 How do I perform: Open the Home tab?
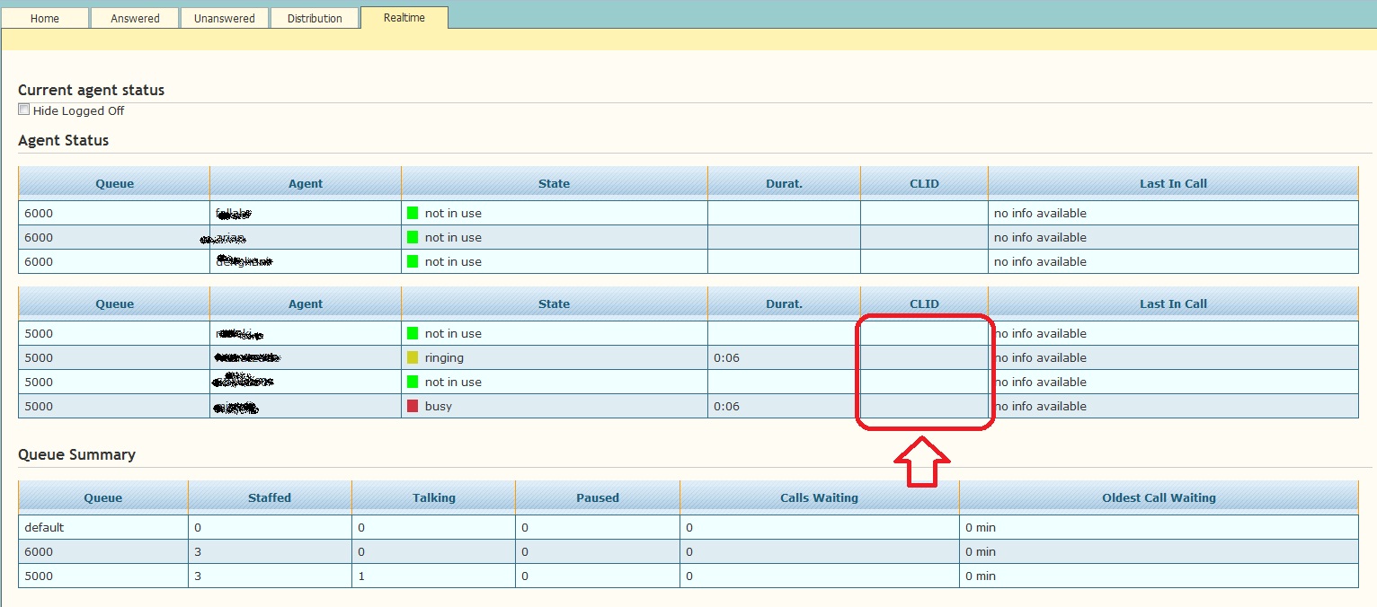click(45, 18)
